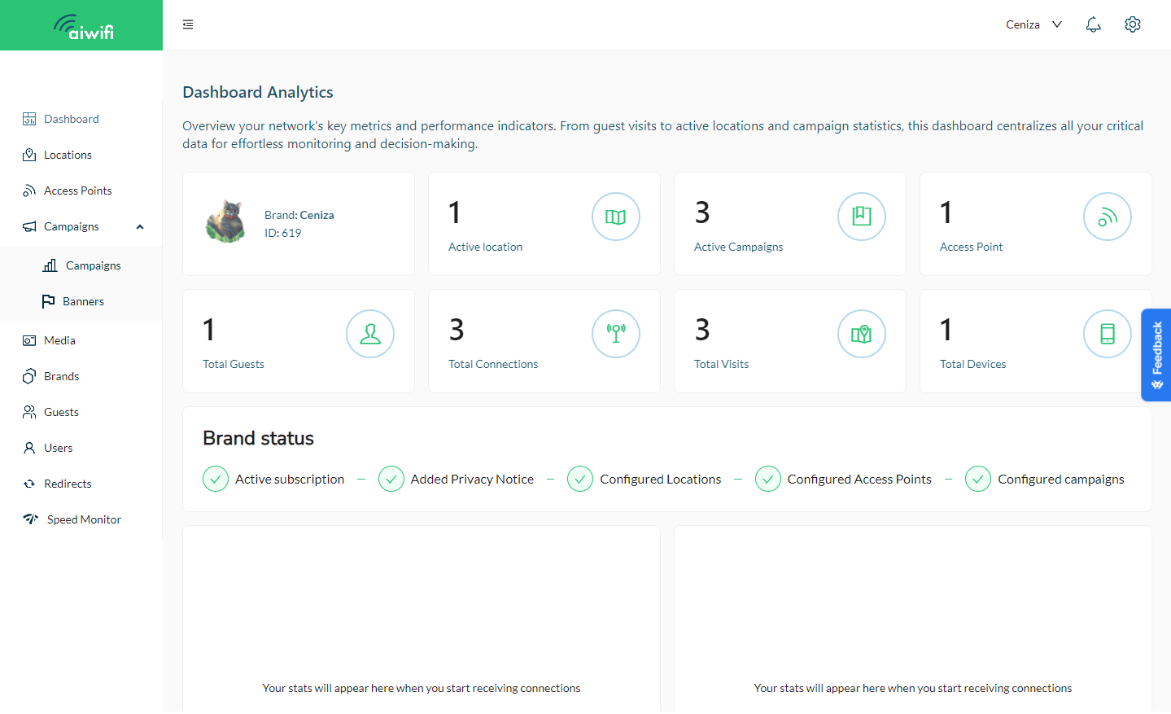Click the Total Connections antenna icon
This screenshot has height=714, width=1171.
(x=615, y=334)
